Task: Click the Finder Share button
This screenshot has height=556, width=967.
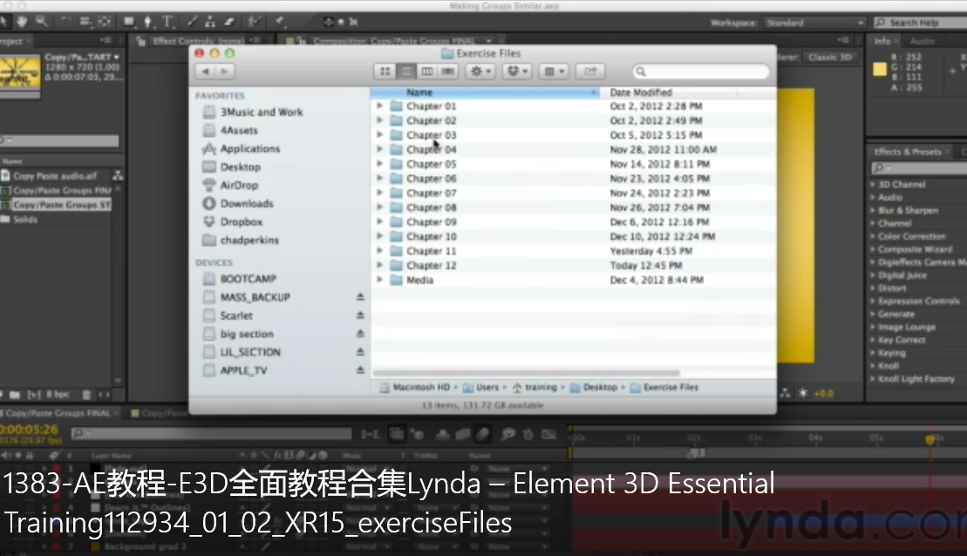Action: pyautogui.click(x=590, y=71)
